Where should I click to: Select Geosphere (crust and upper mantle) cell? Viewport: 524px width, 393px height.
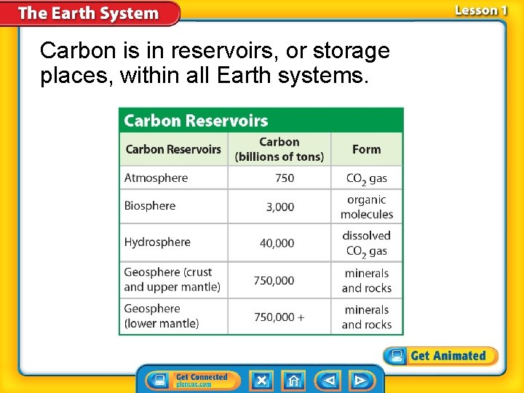[173, 279]
